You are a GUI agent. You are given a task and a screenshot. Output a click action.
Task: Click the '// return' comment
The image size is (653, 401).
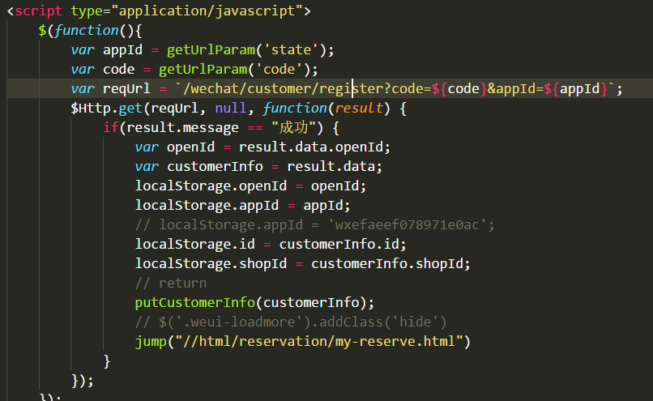coord(171,284)
